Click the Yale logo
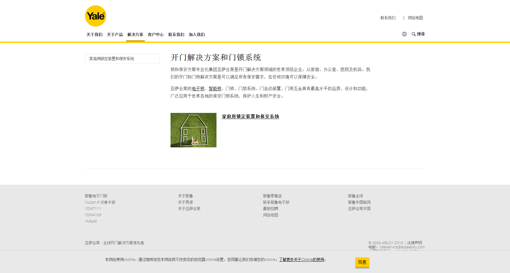 [x=96, y=16]
